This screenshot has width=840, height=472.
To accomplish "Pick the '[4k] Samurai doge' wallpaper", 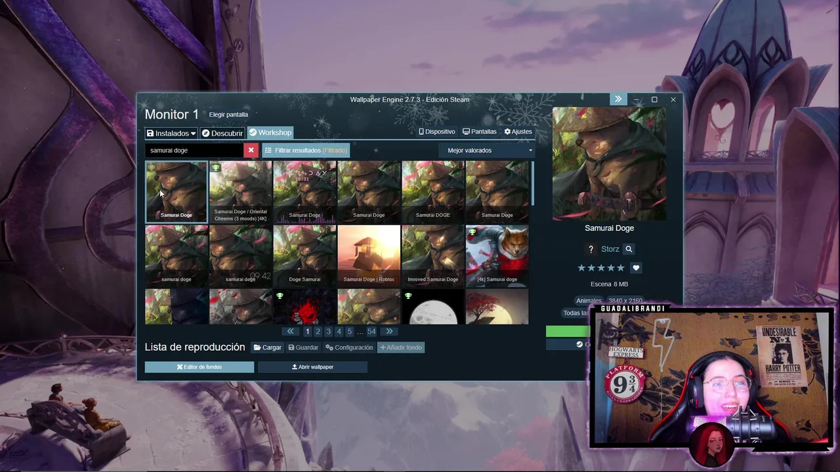I will click(x=497, y=256).
